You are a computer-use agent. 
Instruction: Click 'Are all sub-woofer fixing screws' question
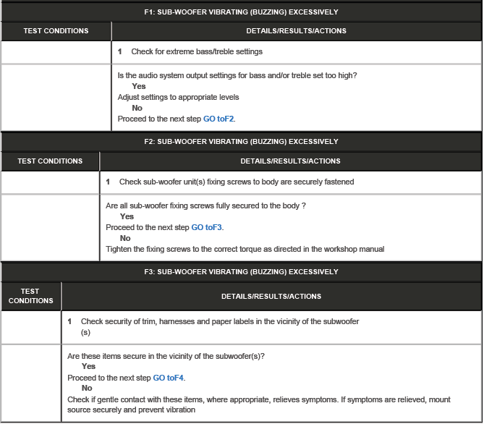(205, 205)
